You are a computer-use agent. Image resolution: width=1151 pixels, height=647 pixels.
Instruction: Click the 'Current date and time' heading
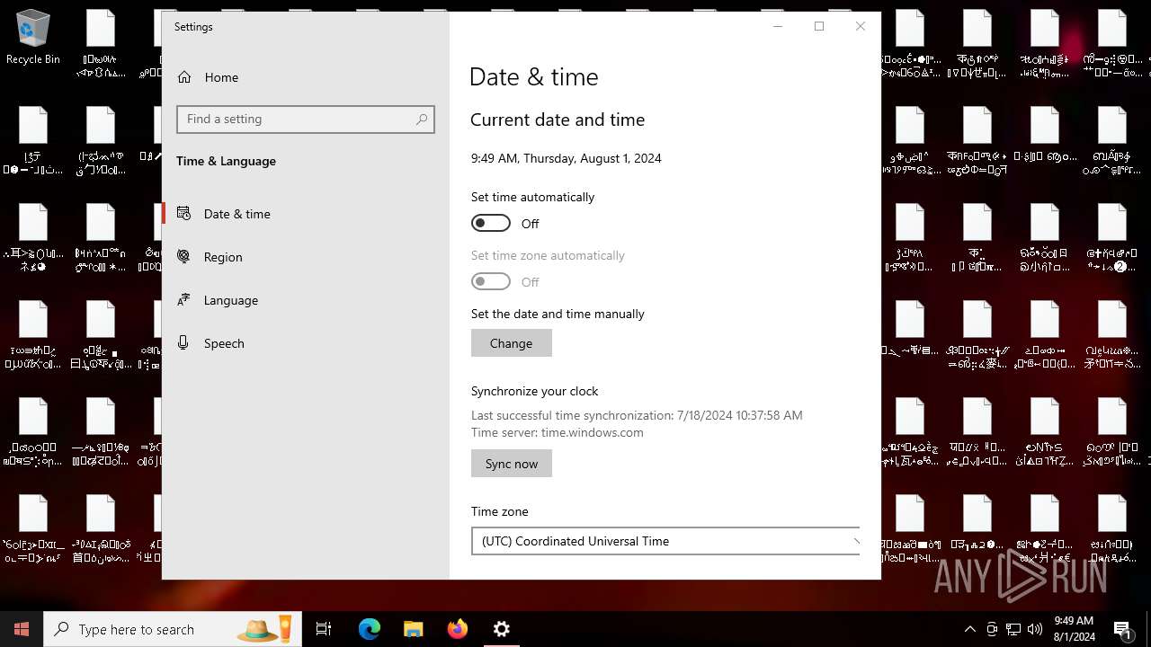pyautogui.click(x=558, y=120)
